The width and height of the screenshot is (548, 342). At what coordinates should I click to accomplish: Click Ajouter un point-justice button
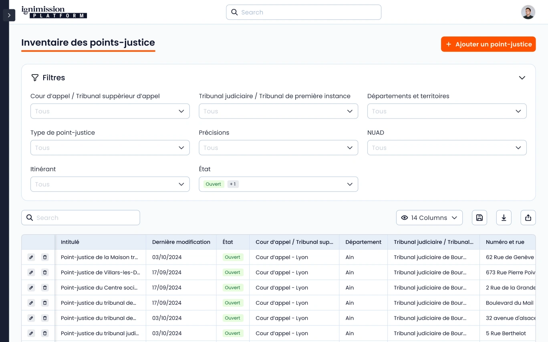point(488,44)
